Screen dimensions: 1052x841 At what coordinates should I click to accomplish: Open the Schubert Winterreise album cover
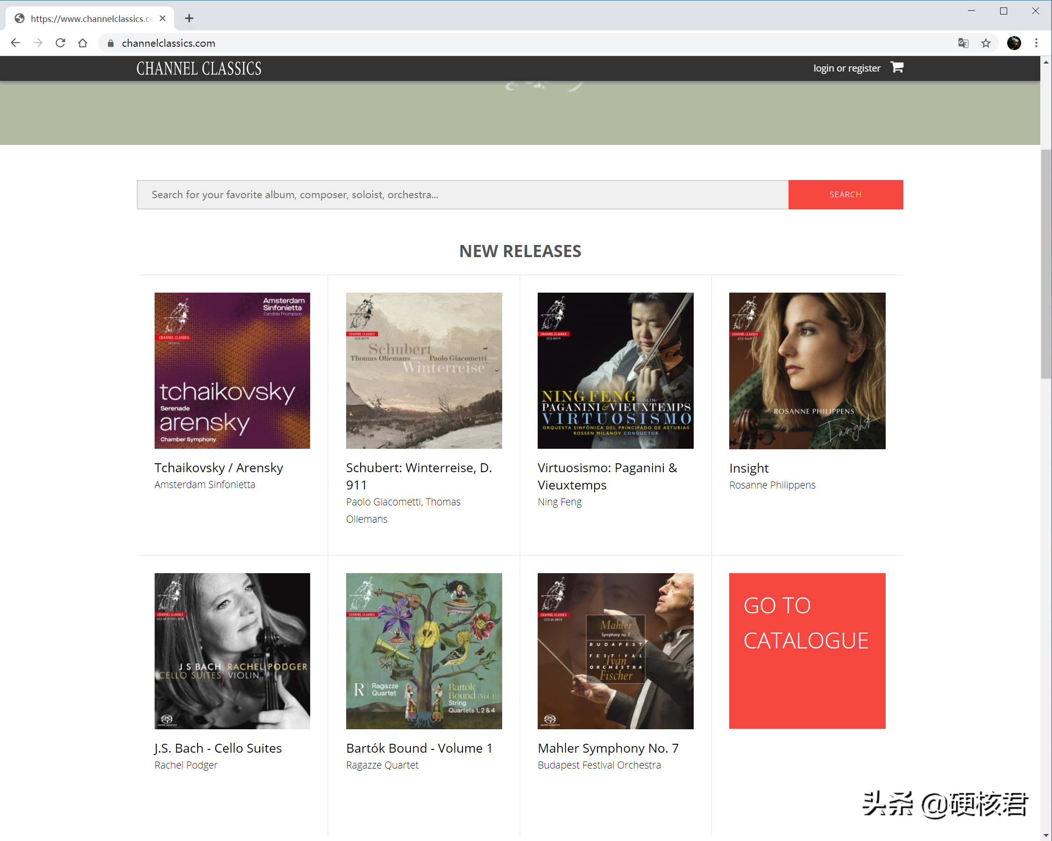(x=424, y=371)
